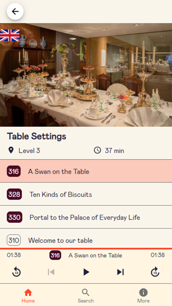
Task: Tap the British flag language icon
Action: [10, 35]
